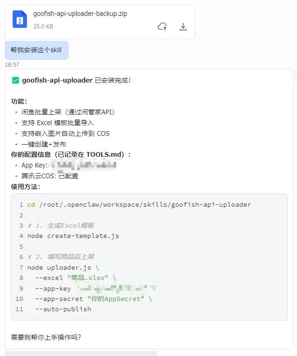Click the 一键创建+发布 bullet item
This screenshot has height=356, width=297.
pos(44,144)
